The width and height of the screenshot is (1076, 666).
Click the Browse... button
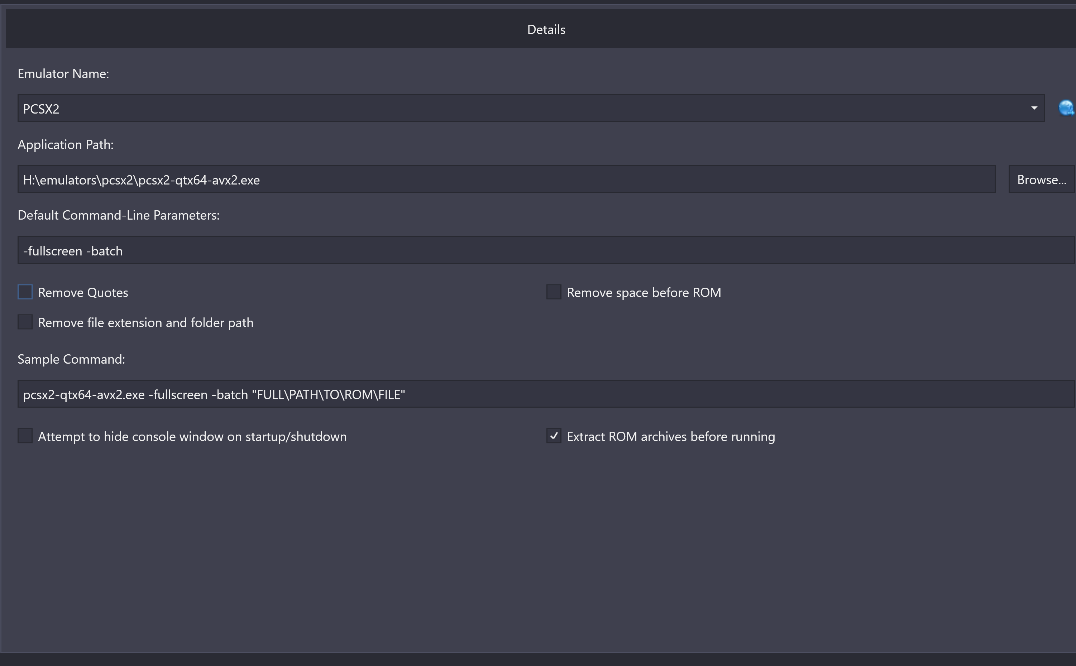click(1042, 179)
